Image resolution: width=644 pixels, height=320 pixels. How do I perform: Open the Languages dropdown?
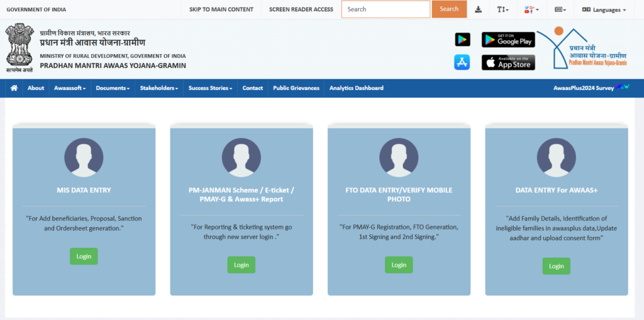point(604,9)
